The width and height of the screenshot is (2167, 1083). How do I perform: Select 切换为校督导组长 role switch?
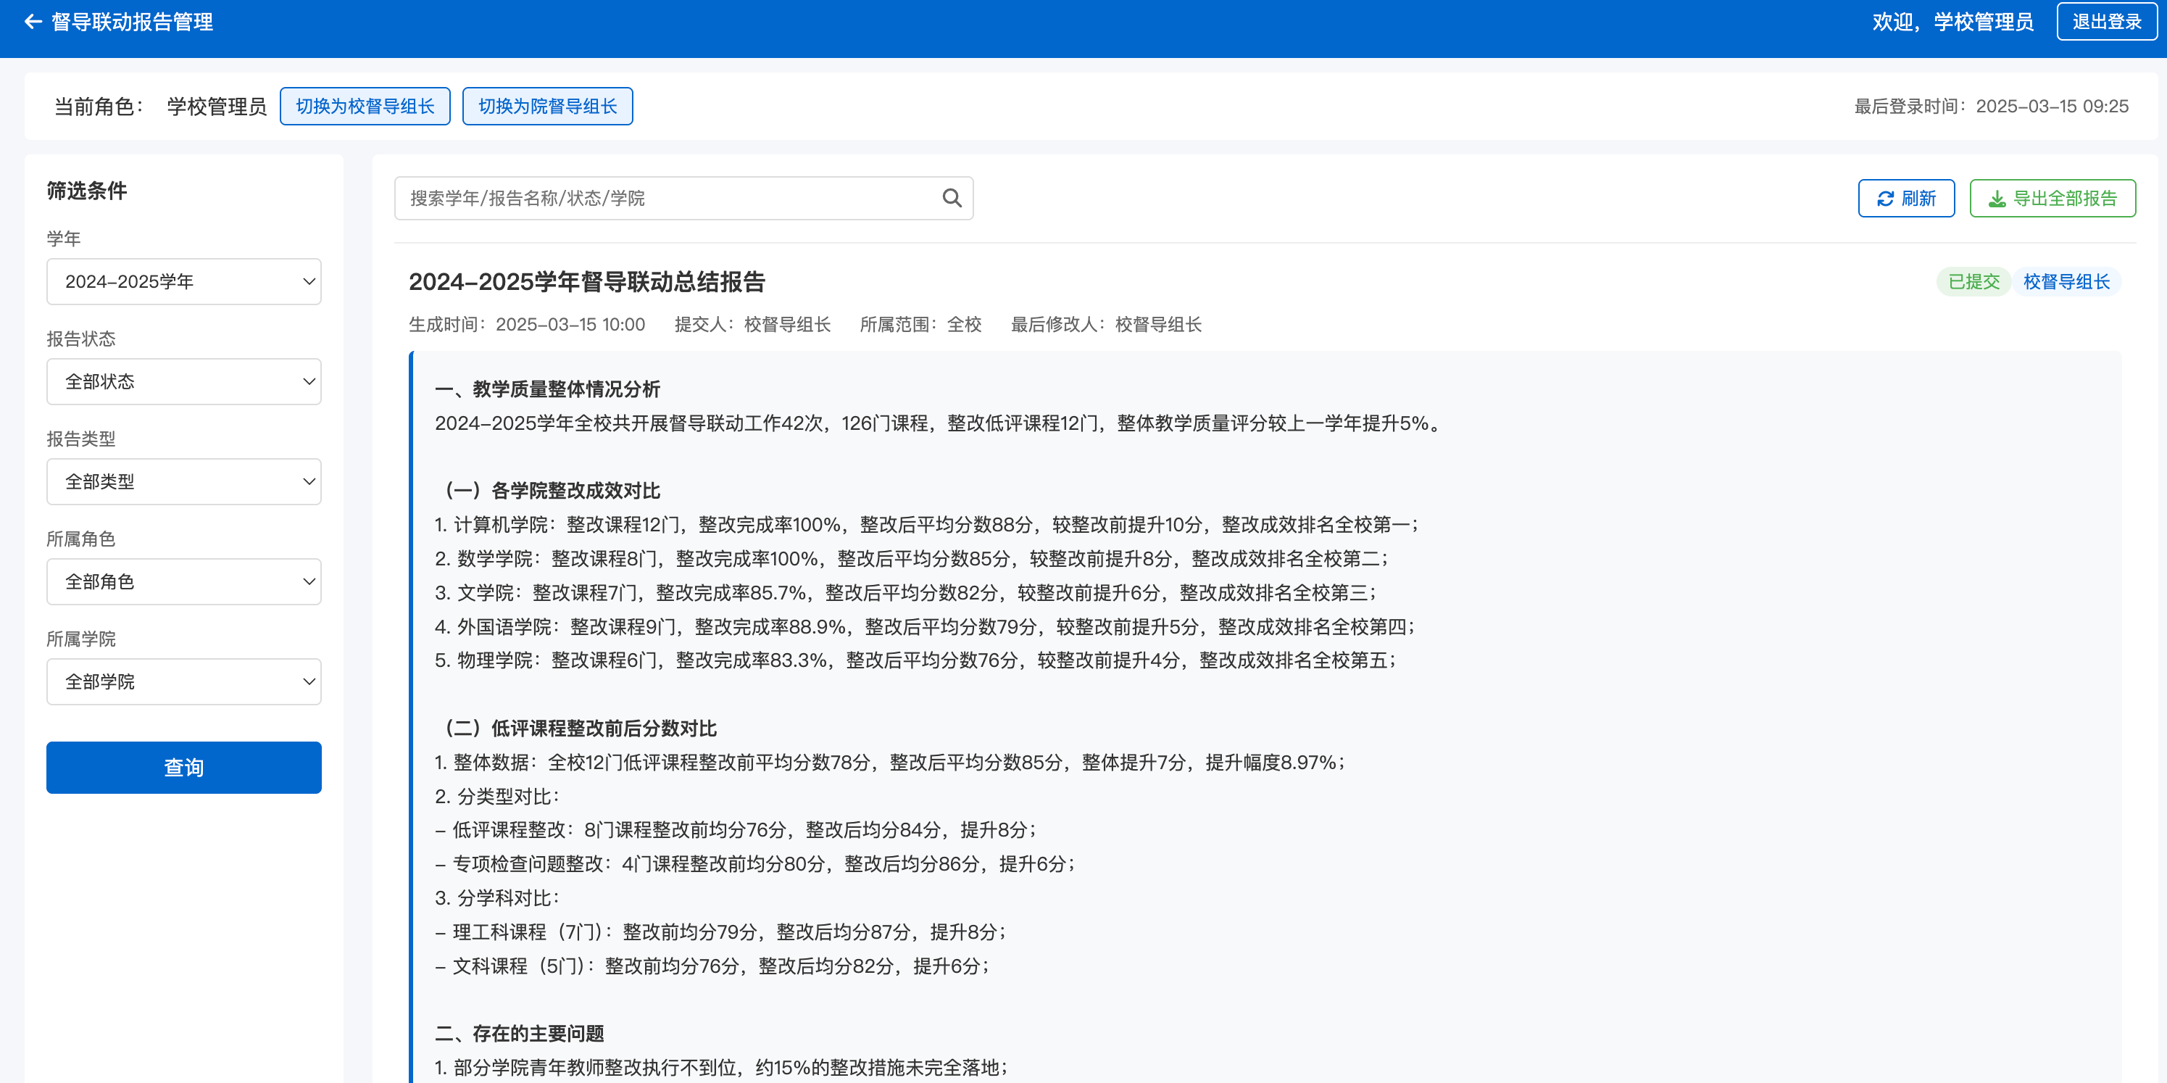point(365,106)
